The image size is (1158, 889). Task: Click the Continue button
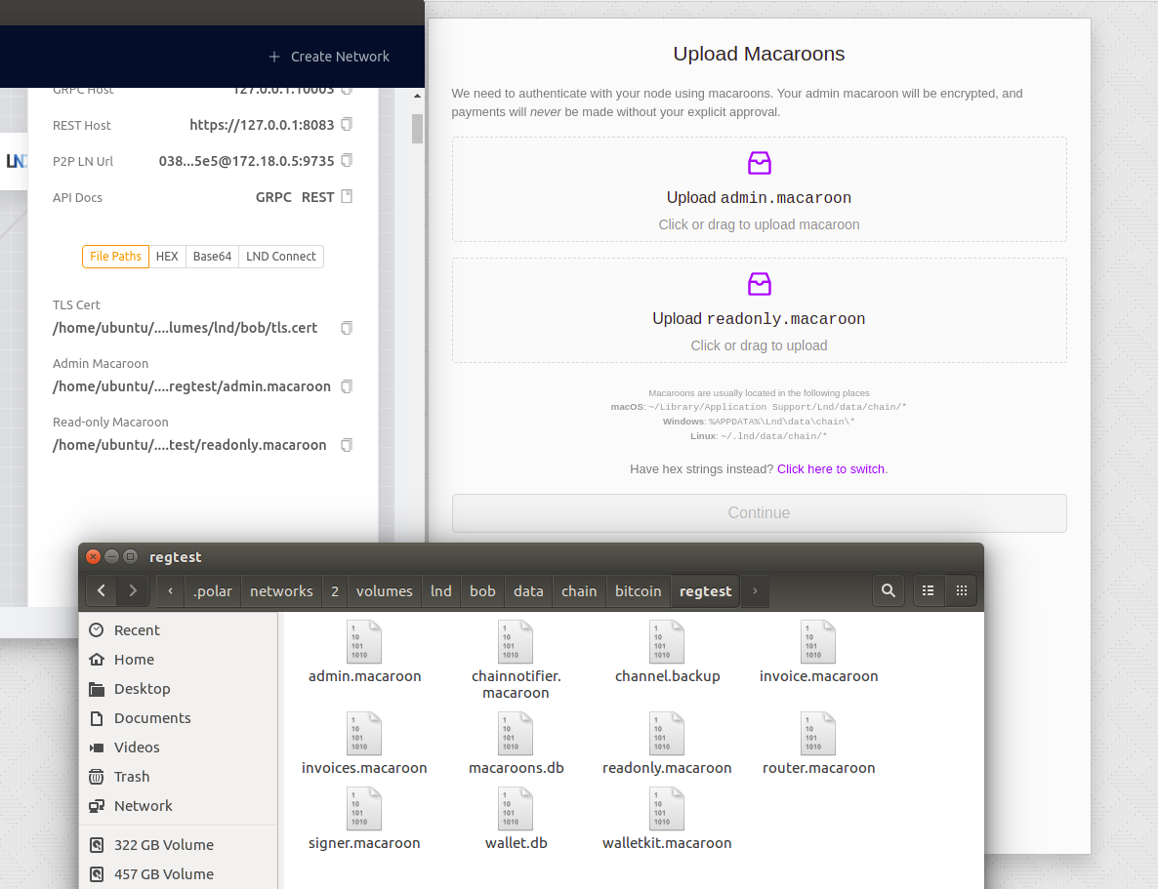click(760, 513)
